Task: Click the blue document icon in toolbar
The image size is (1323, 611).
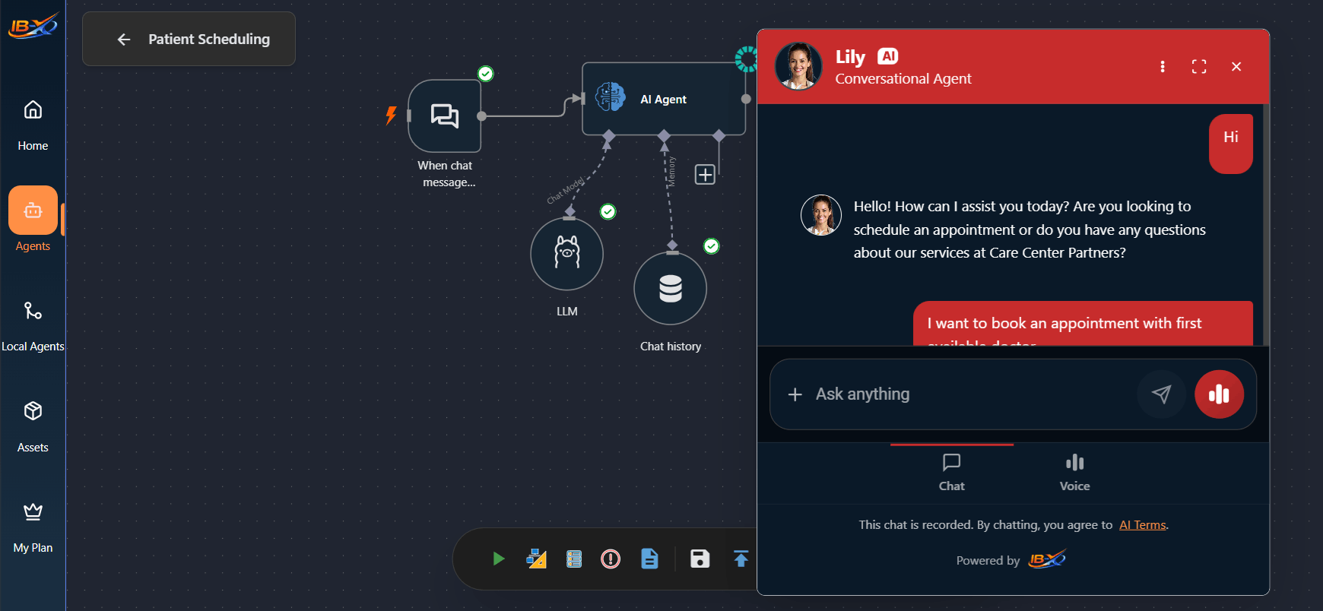Action: point(649,559)
